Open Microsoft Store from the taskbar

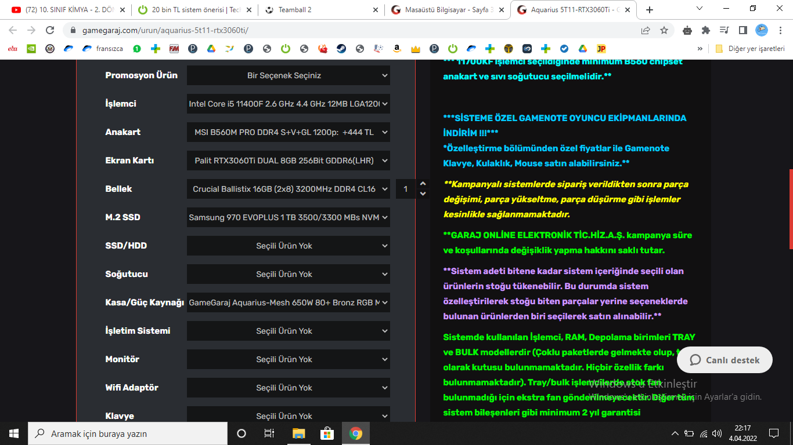(327, 433)
